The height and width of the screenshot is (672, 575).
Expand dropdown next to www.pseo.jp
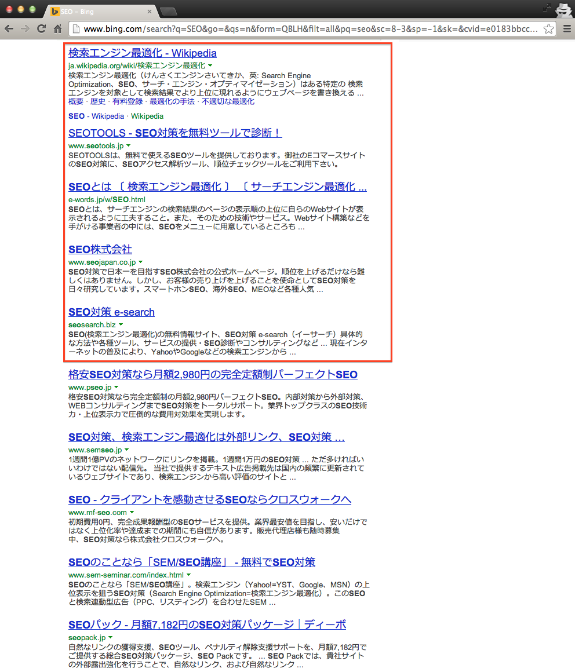point(116,387)
